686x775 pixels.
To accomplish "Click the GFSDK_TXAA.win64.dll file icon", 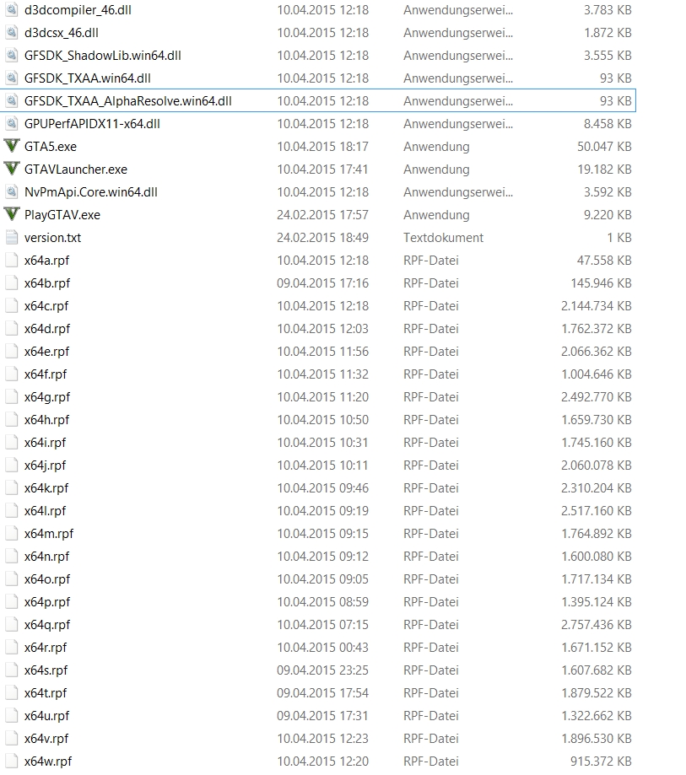I will pyautogui.click(x=11, y=78).
